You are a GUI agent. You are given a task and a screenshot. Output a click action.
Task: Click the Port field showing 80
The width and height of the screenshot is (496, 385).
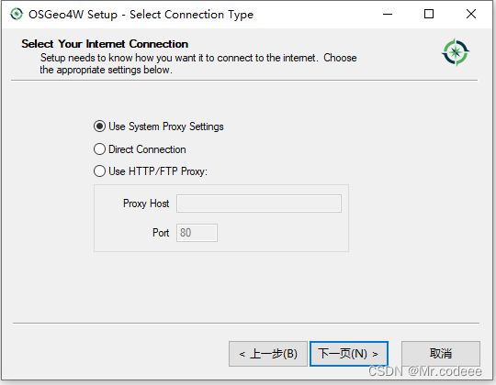[197, 233]
